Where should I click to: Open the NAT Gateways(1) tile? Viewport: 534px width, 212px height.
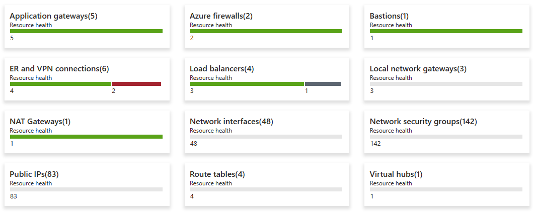click(40, 122)
